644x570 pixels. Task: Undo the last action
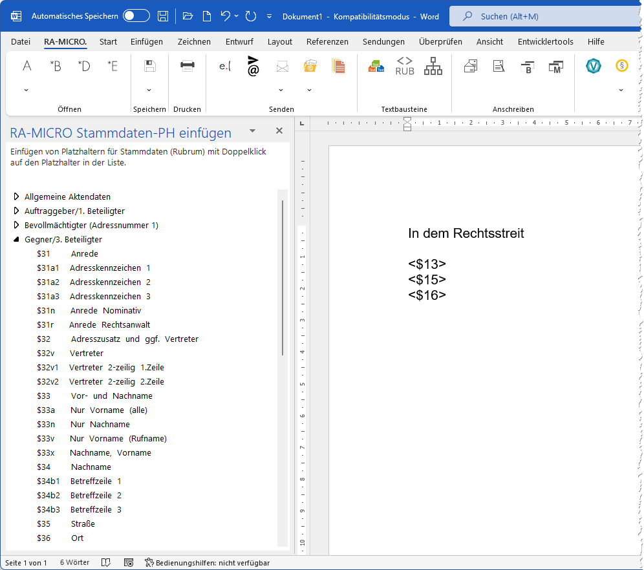point(225,16)
